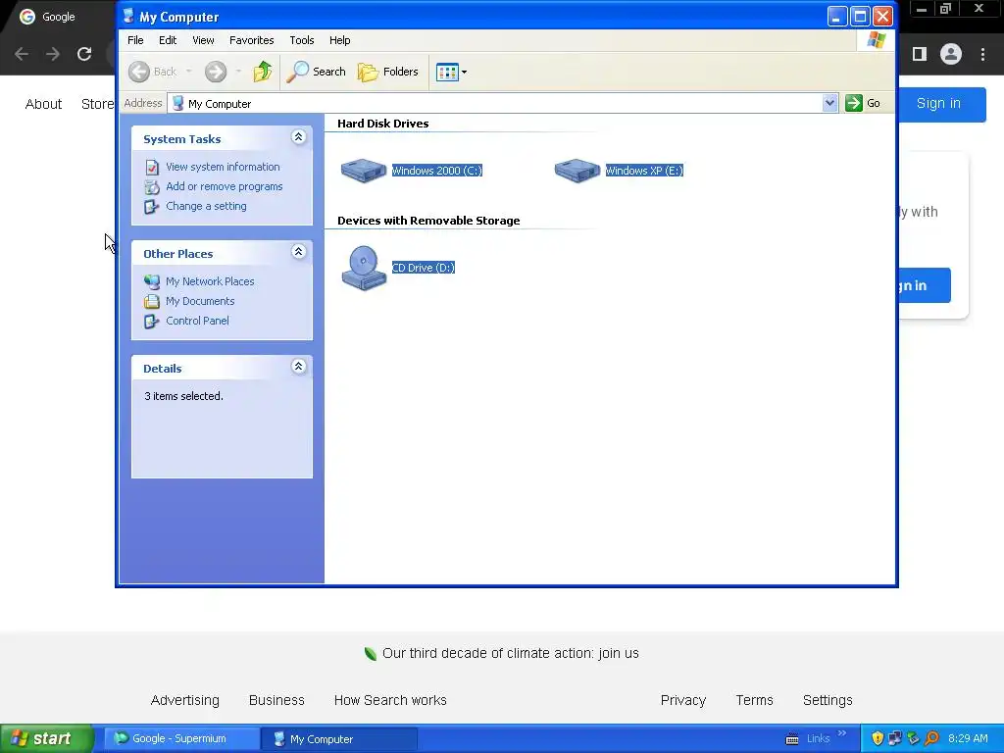This screenshot has height=753, width=1004.
Task: Go up one folder level
Action: (262, 72)
